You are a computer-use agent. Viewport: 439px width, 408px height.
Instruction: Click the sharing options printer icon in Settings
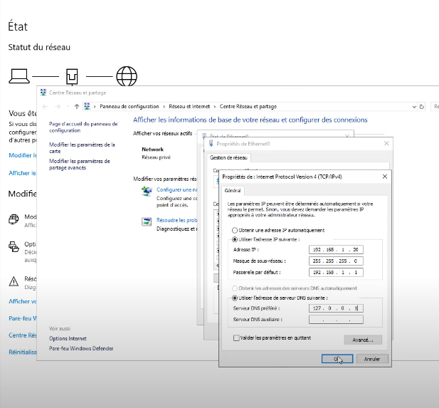click(x=14, y=246)
